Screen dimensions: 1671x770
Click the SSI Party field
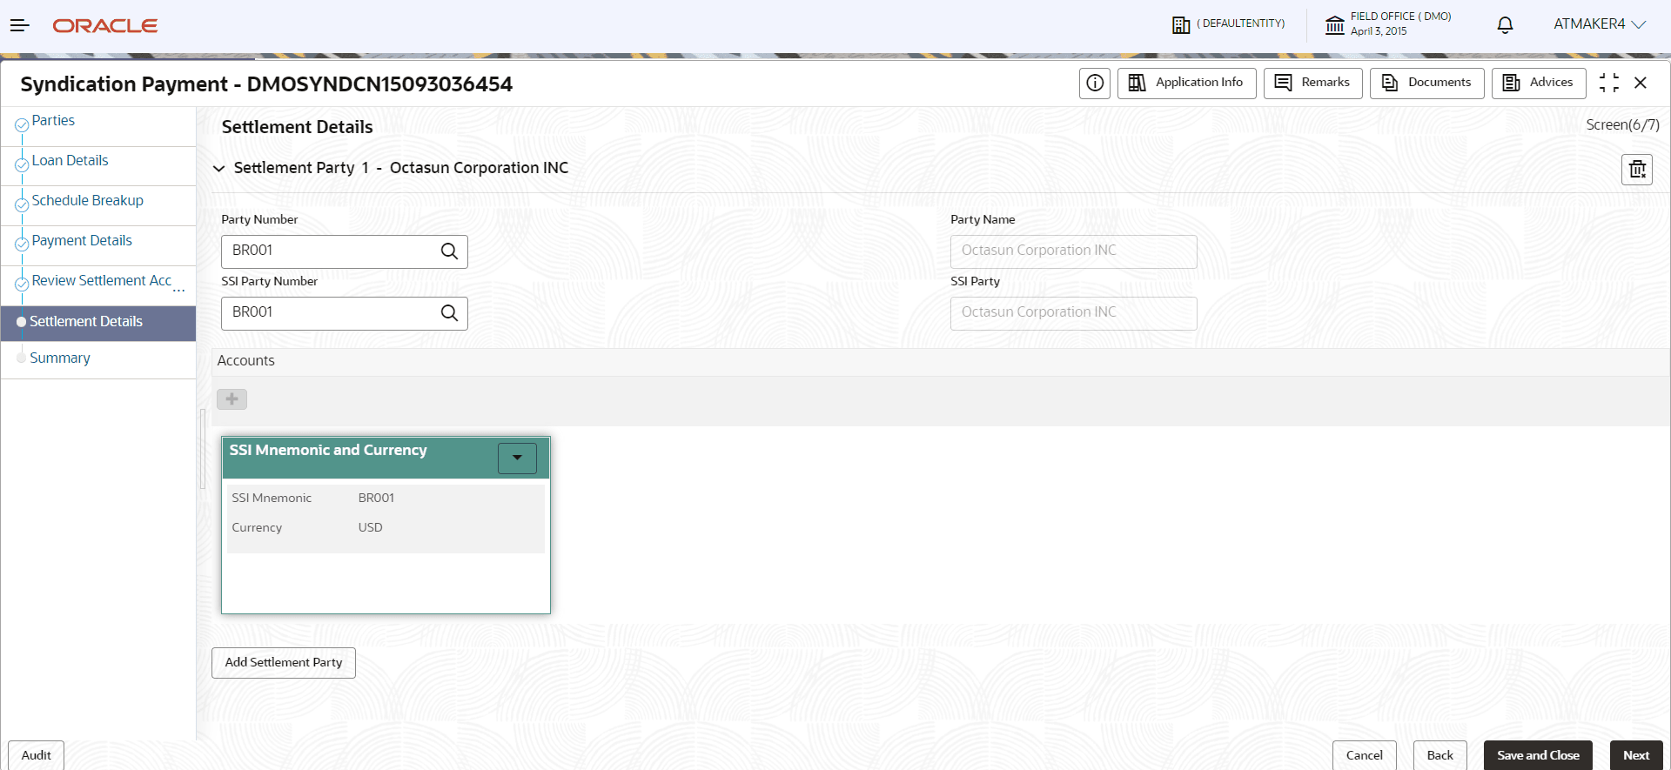tap(1073, 313)
